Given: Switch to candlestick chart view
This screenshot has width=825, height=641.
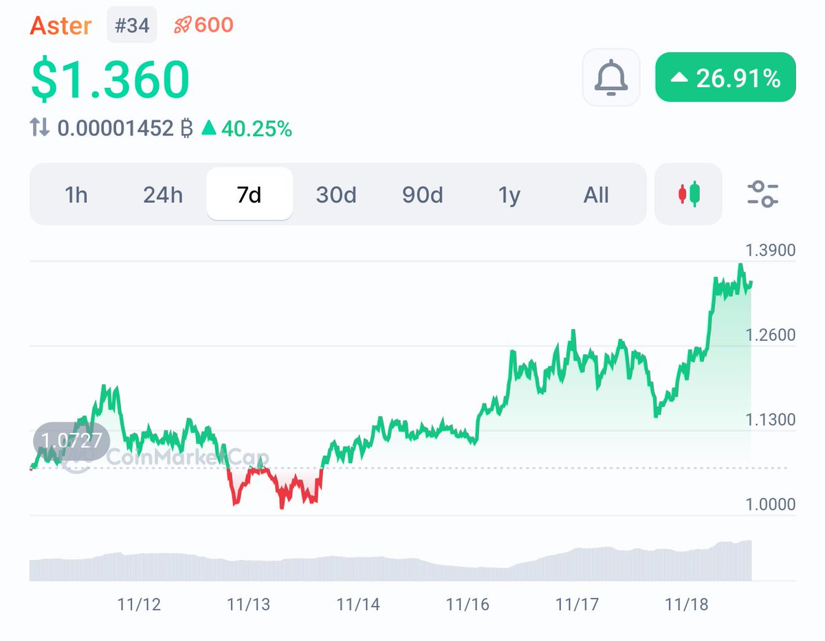Looking at the screenshot, I should tap(688, 194).
